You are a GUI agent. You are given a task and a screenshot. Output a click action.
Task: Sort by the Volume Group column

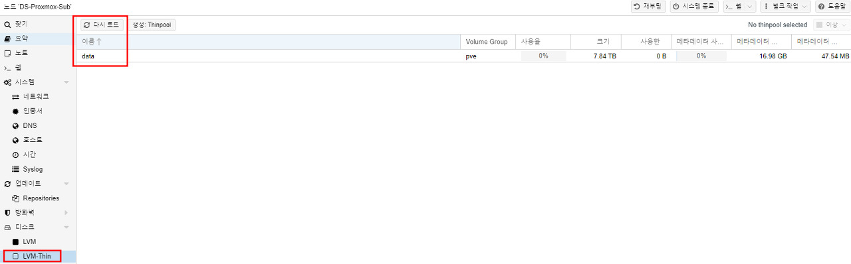488,42
